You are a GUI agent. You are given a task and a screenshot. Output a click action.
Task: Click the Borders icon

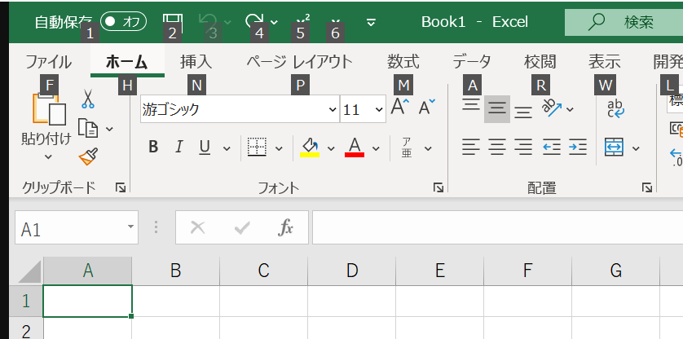(x=257, y=147)
